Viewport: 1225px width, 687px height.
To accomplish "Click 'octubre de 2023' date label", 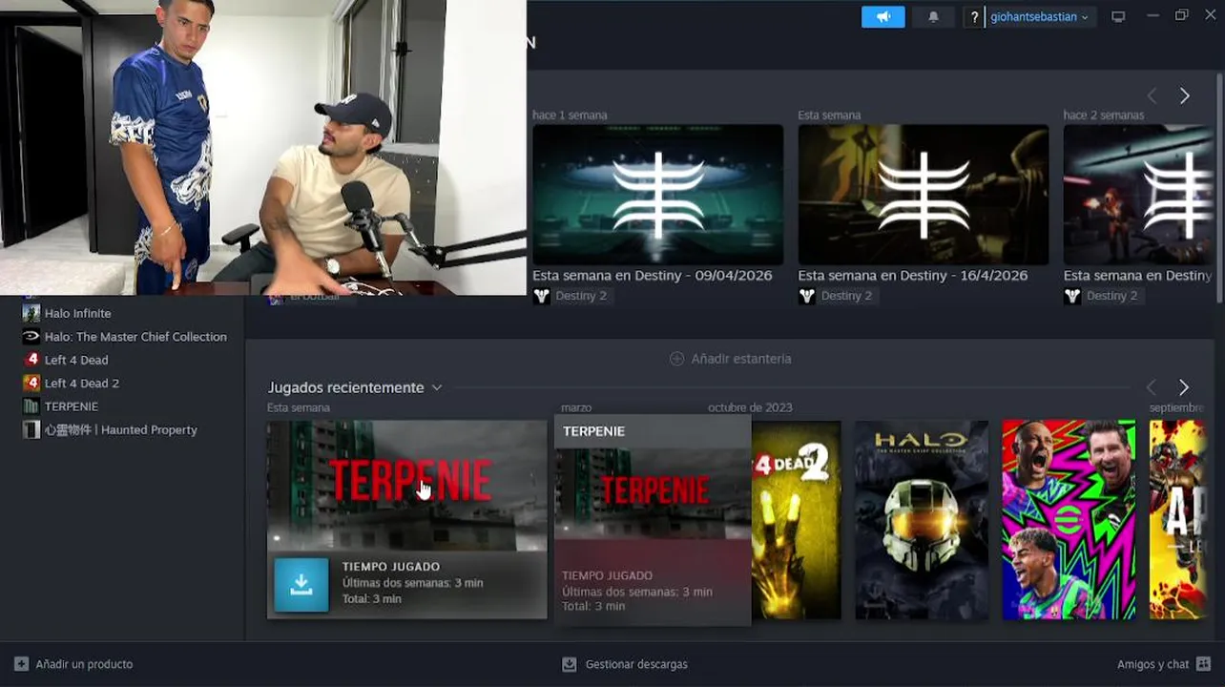I will coord(750,407).
